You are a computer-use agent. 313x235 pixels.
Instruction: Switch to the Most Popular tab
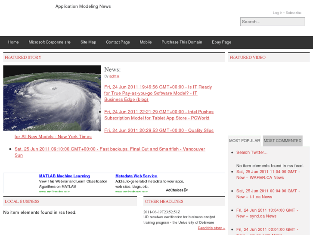click(245, 141)
